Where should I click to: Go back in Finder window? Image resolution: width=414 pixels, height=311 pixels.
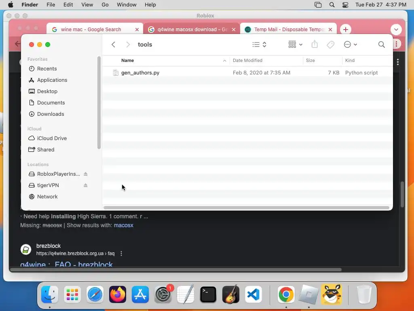tap(113, 45)
